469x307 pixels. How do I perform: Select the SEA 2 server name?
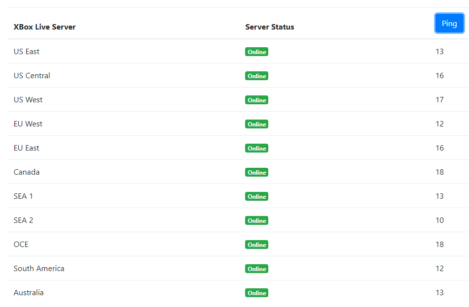(23, 220)
